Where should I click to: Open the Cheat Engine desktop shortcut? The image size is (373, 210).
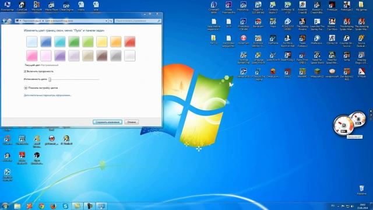[66, 6]
